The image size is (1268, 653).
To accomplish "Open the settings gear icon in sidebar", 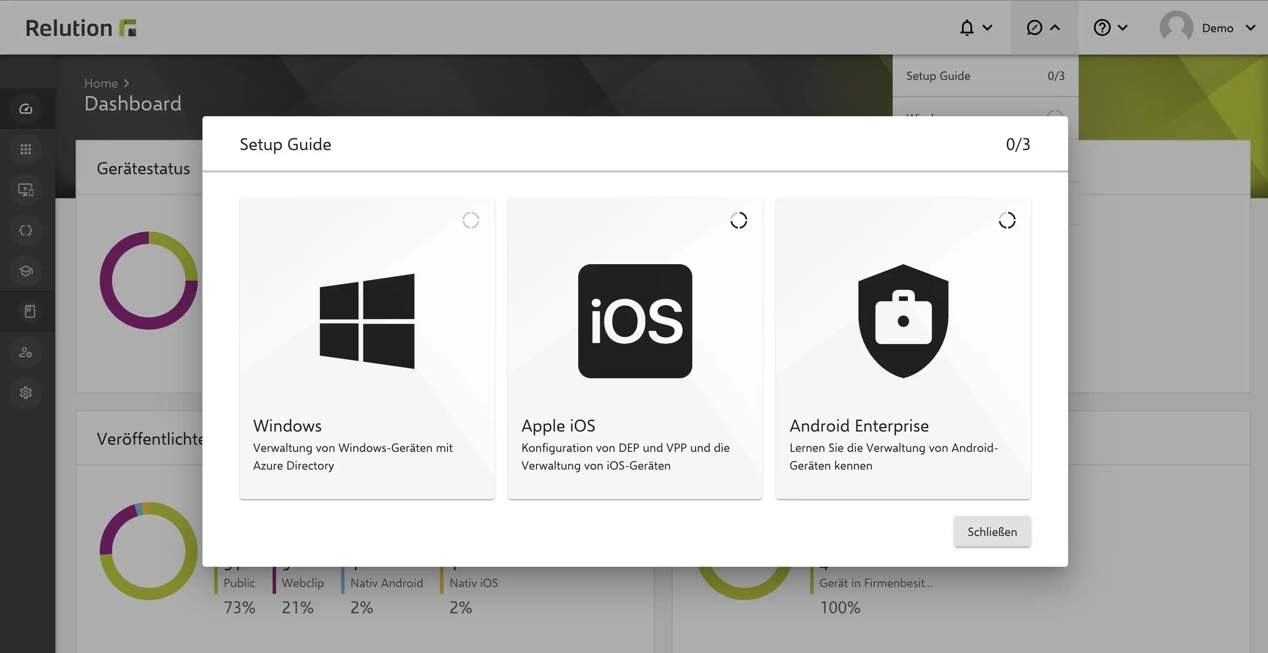I will click(x=26, y=393).
